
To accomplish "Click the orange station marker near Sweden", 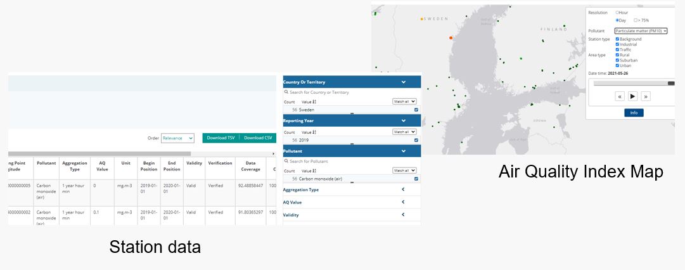I will 451,38.
